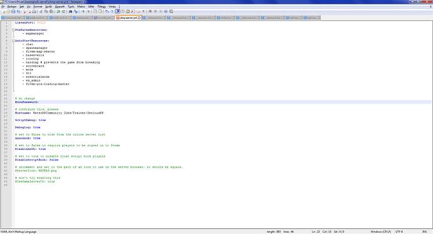Click the Print toolbar icon
This screenshot has height=234, width=433.
[x=34, y=11]
